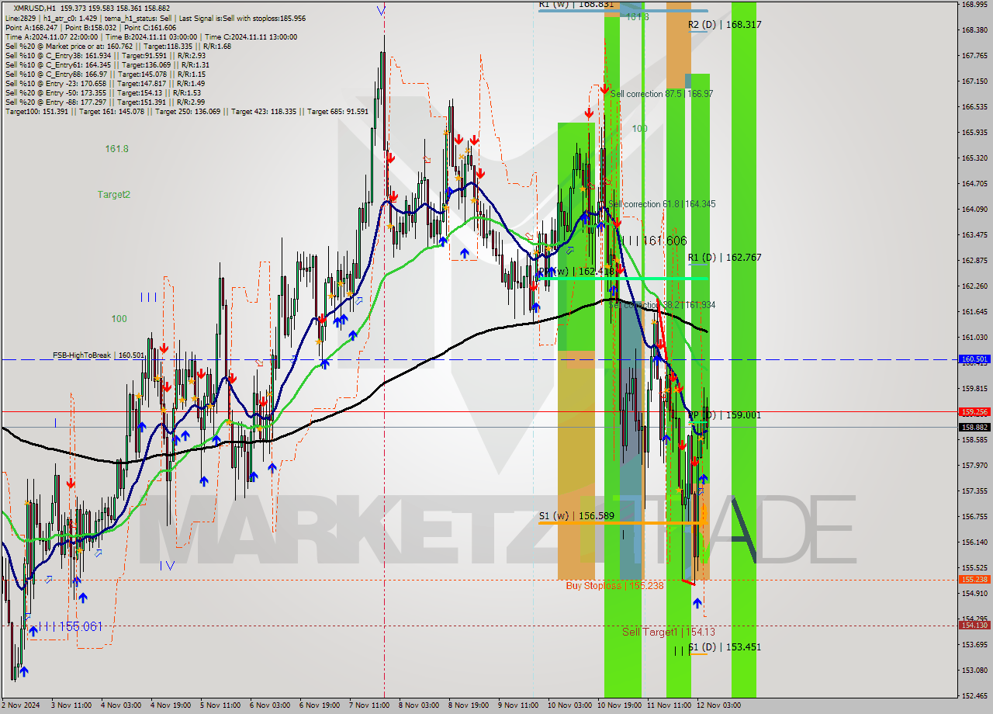
Task: Select the Buy Stoploss | 155.238 label
Action: pyautogui.click(x=614, y=586)
